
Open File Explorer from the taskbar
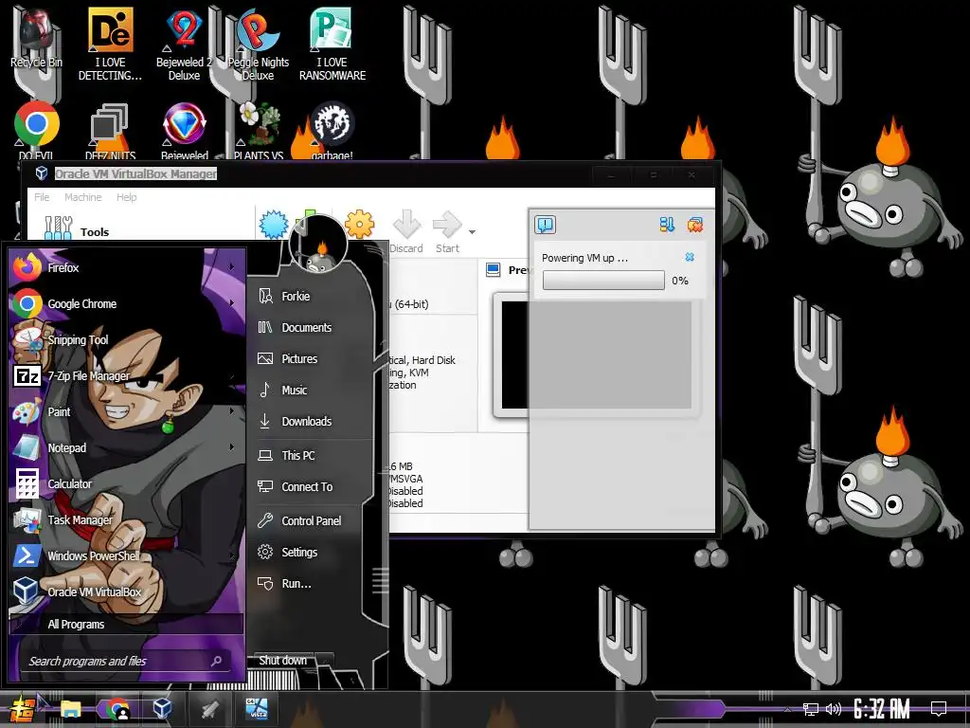tap(70, 709)
